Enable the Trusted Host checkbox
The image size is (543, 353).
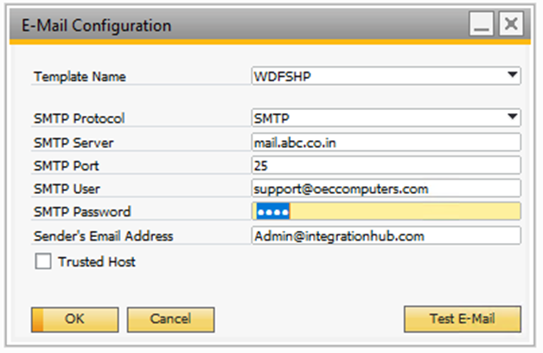click(41, 261)
